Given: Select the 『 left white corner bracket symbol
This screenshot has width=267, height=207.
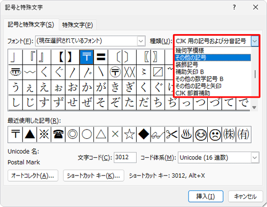Looking at the screenshot, I should point(29,57).
